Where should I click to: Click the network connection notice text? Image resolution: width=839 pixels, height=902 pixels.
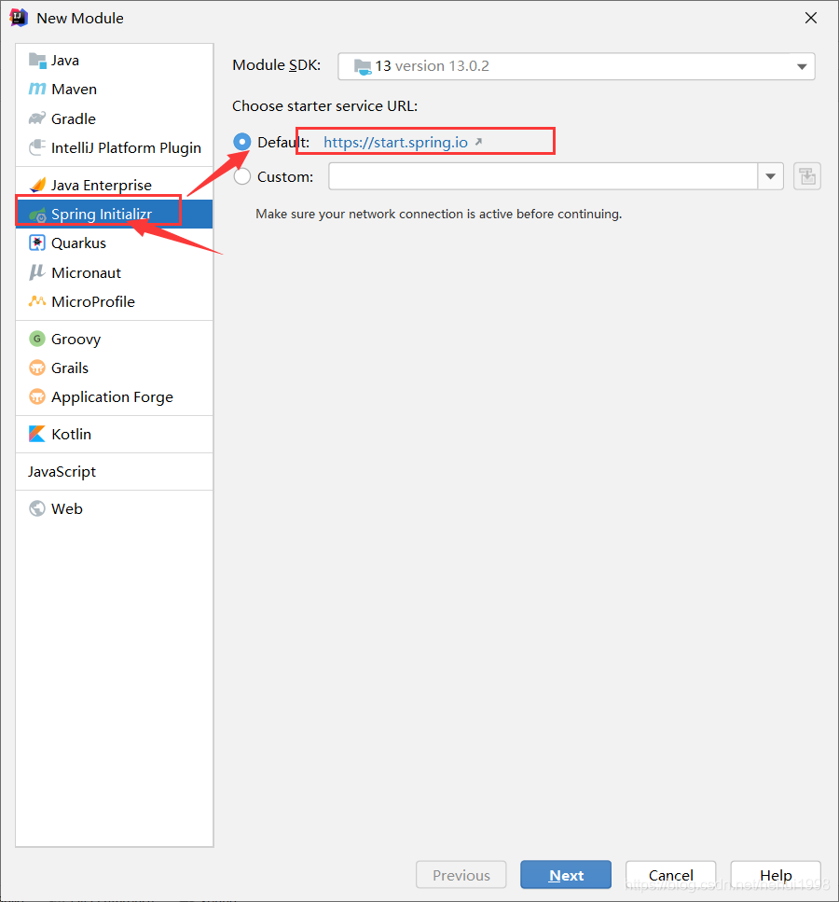point(439,214)
